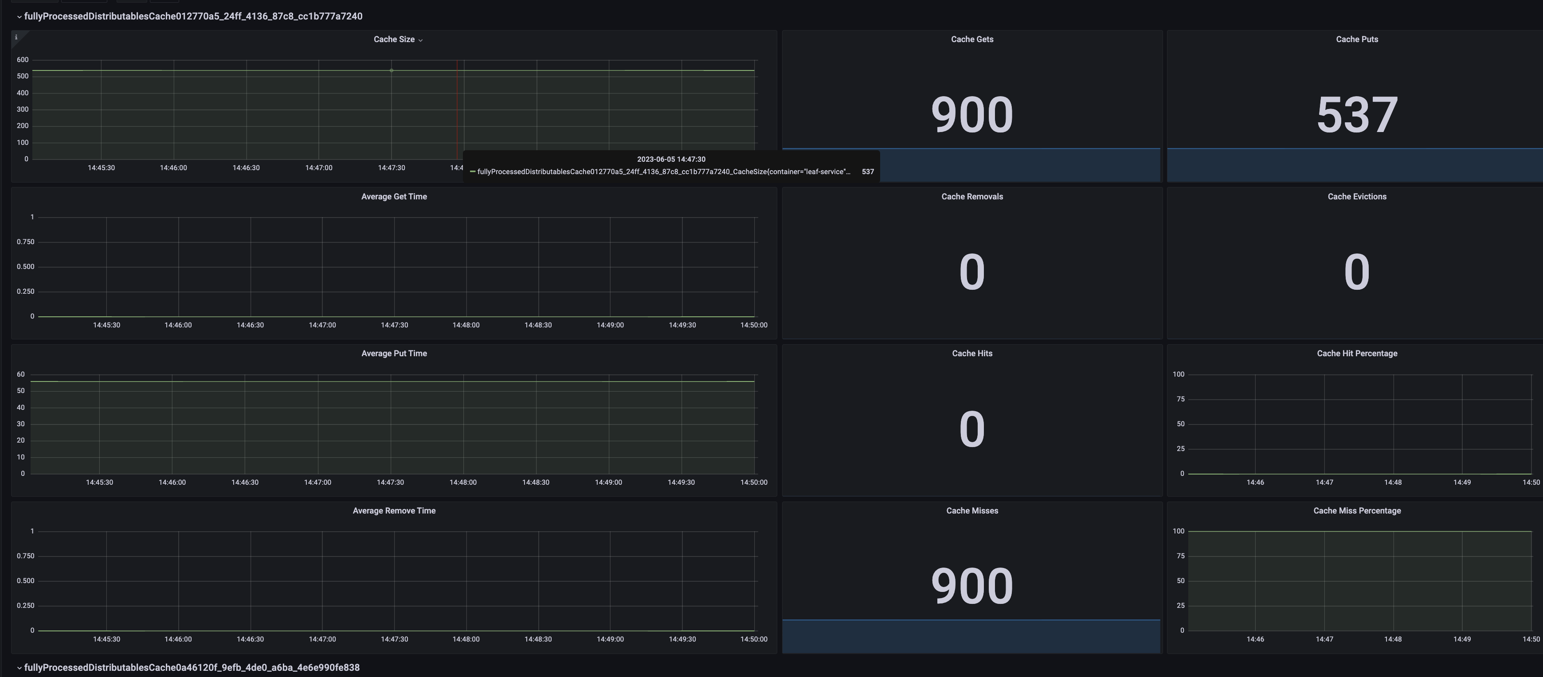This screenshot has width=1543, height=677.
Task: Open the Cache Removals panel title menu
Action: pyautogui.click(x=971, y=197)
